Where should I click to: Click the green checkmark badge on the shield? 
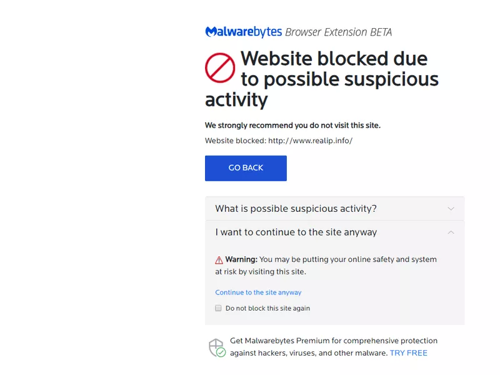click(x=222, y=352)
